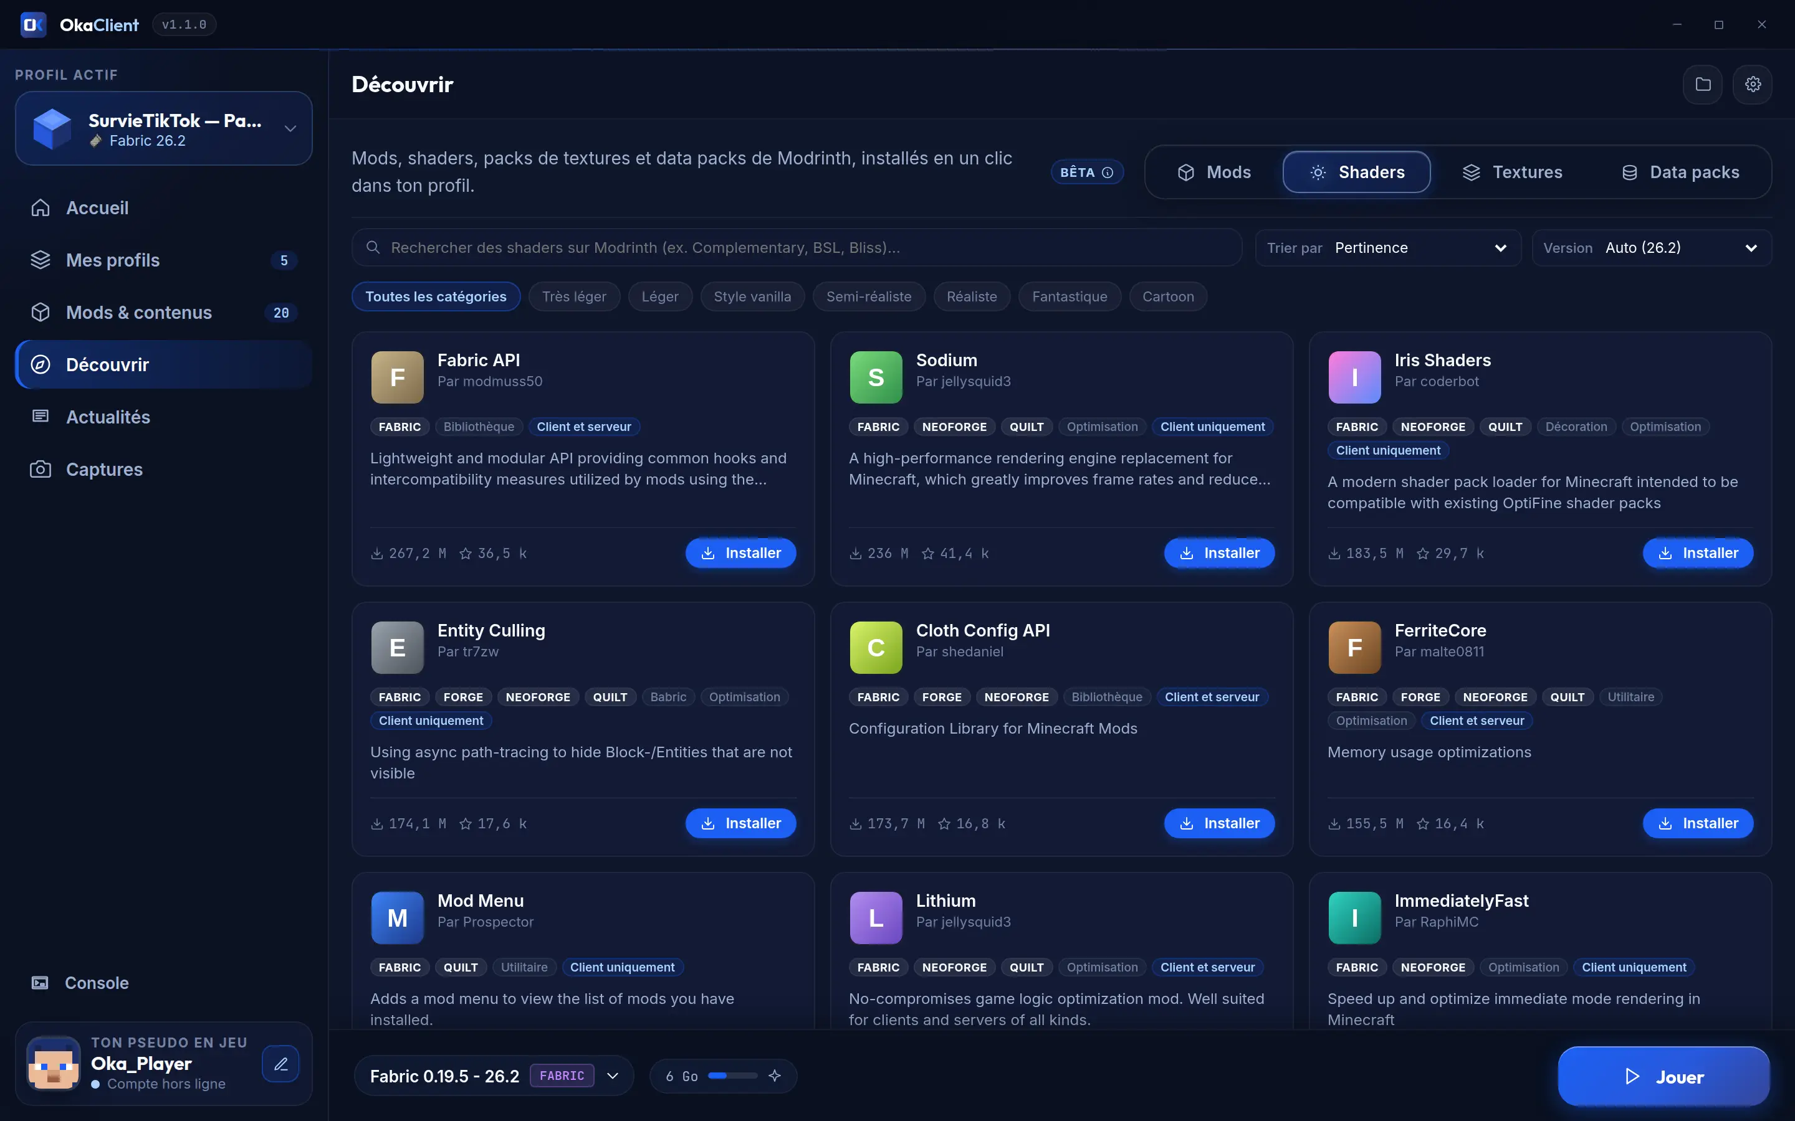Viewport: 1795px width, 1121px height.
Task: Click the ImmediatelyFast mod icon
Action: pos(1354,918)
